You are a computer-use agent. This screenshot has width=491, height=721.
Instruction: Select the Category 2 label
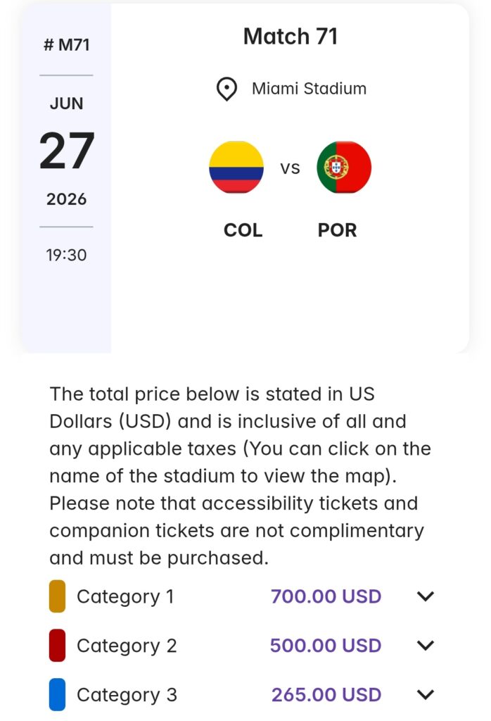127,646
